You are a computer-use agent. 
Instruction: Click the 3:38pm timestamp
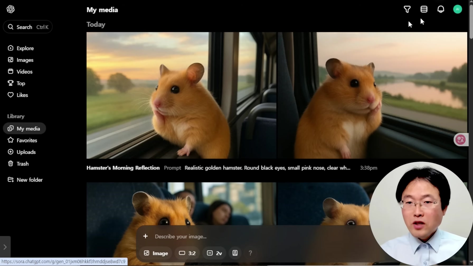368,168
